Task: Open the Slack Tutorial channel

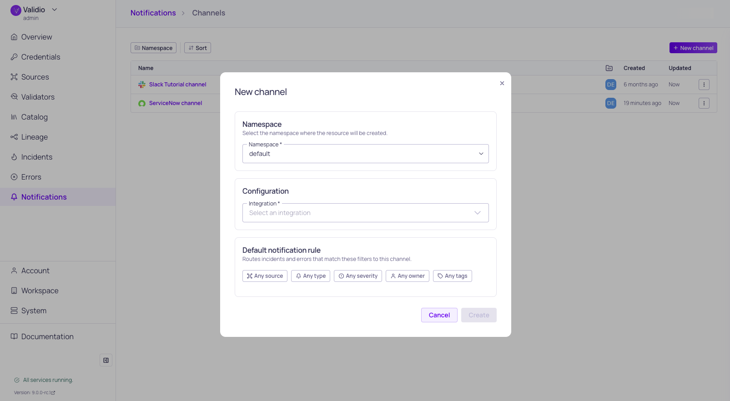Action: point(177,85)
